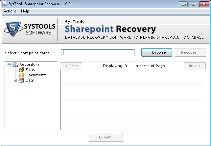This screenshot has width=211, height=146.
Task: Select the Repository tree label
Action: point(29,64)
